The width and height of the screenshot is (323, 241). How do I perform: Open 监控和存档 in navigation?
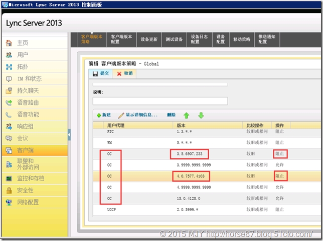click(35, 178)
